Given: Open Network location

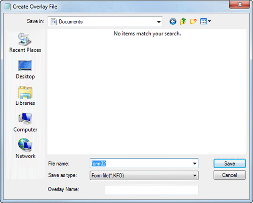Looking at the screenshot, I should 25,148.
